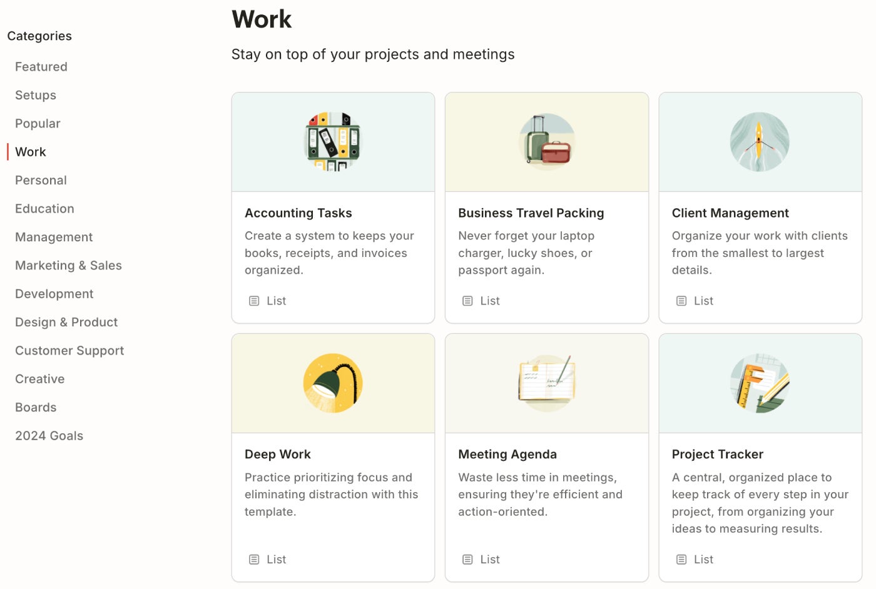Click the List label in Client Management card
This screenshot has height=589, width=876.
click(x=703, y=301)
